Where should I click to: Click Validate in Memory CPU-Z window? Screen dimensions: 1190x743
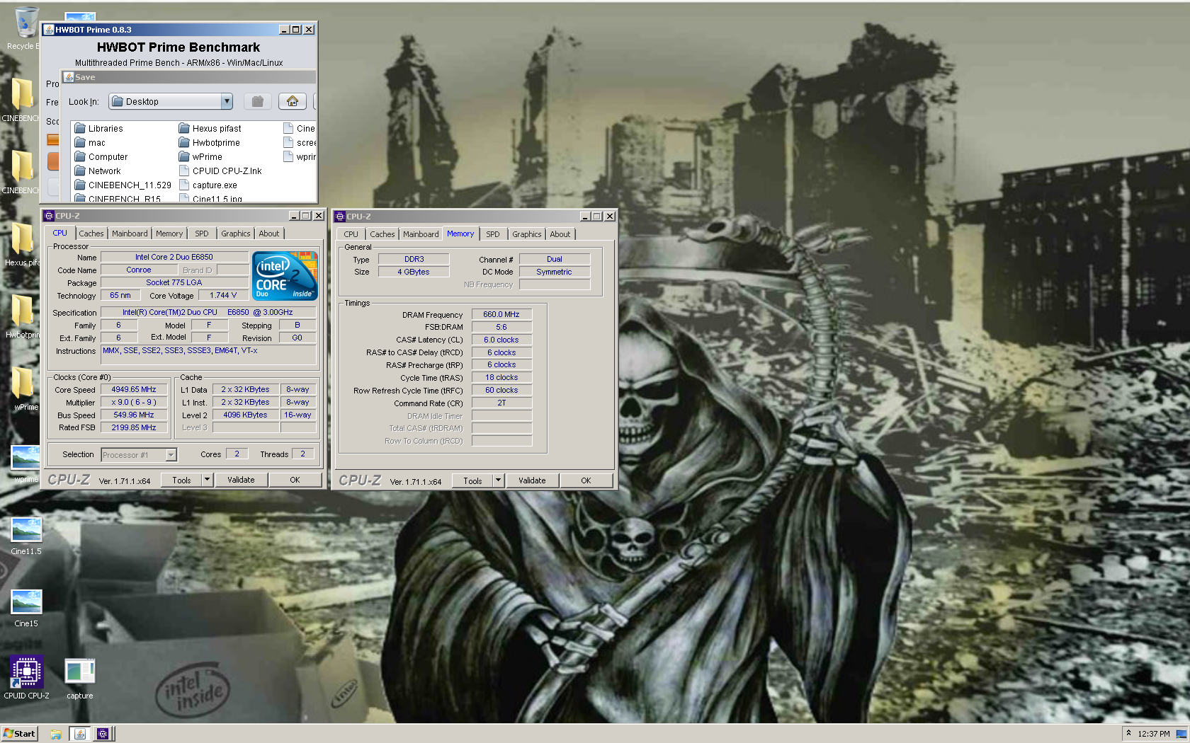(532, 480)
